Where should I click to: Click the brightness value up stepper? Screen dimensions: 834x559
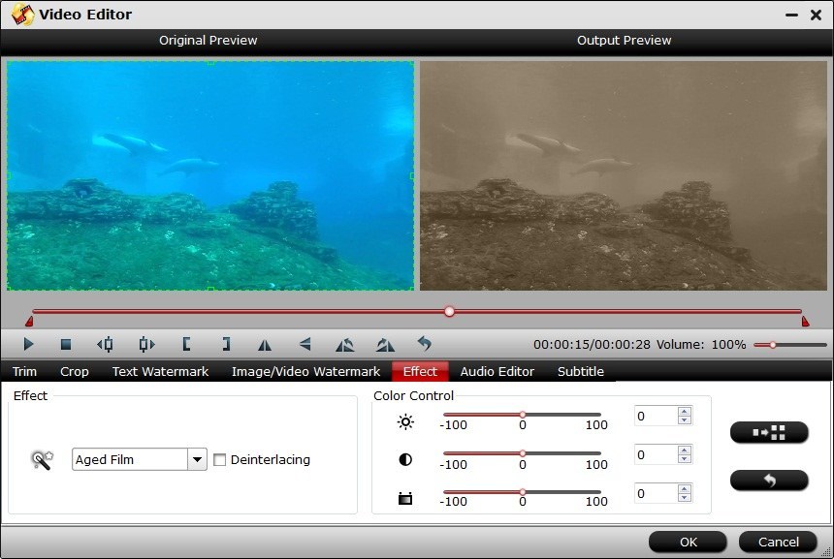(x=684, y=410)
